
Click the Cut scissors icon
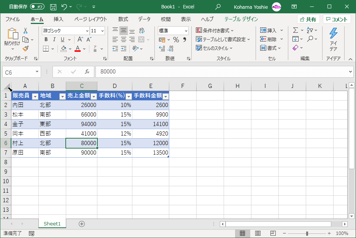pos(25,31)
